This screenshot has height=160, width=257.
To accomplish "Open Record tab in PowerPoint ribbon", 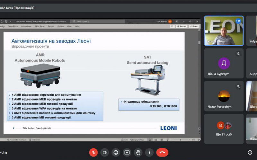I will click(51, 26).
